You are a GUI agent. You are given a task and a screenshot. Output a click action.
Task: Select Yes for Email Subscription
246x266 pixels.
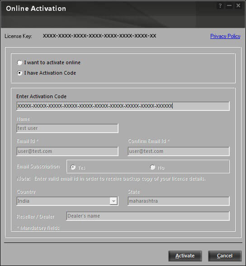(x=73, y=167)
